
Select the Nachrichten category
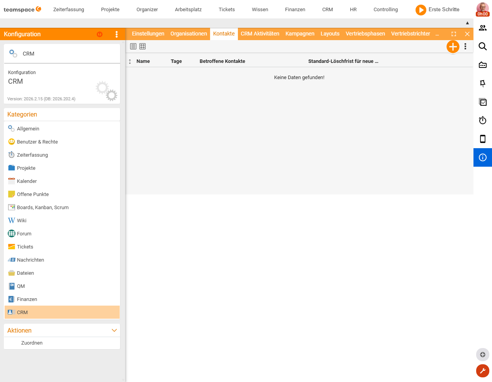(62, 260)
